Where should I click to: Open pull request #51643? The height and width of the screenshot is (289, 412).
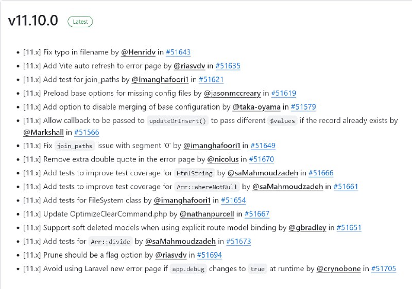pyautogui.click(x=178, y=52)
